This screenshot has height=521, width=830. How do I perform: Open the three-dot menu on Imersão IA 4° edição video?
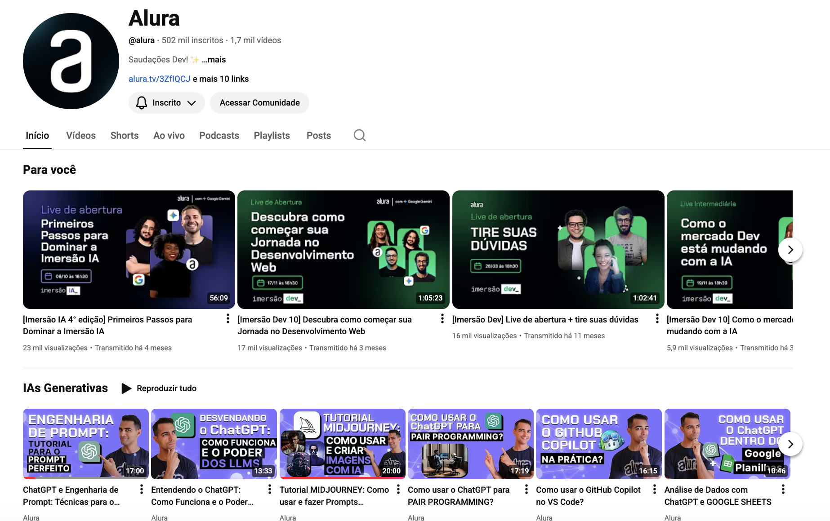[227, 318]
